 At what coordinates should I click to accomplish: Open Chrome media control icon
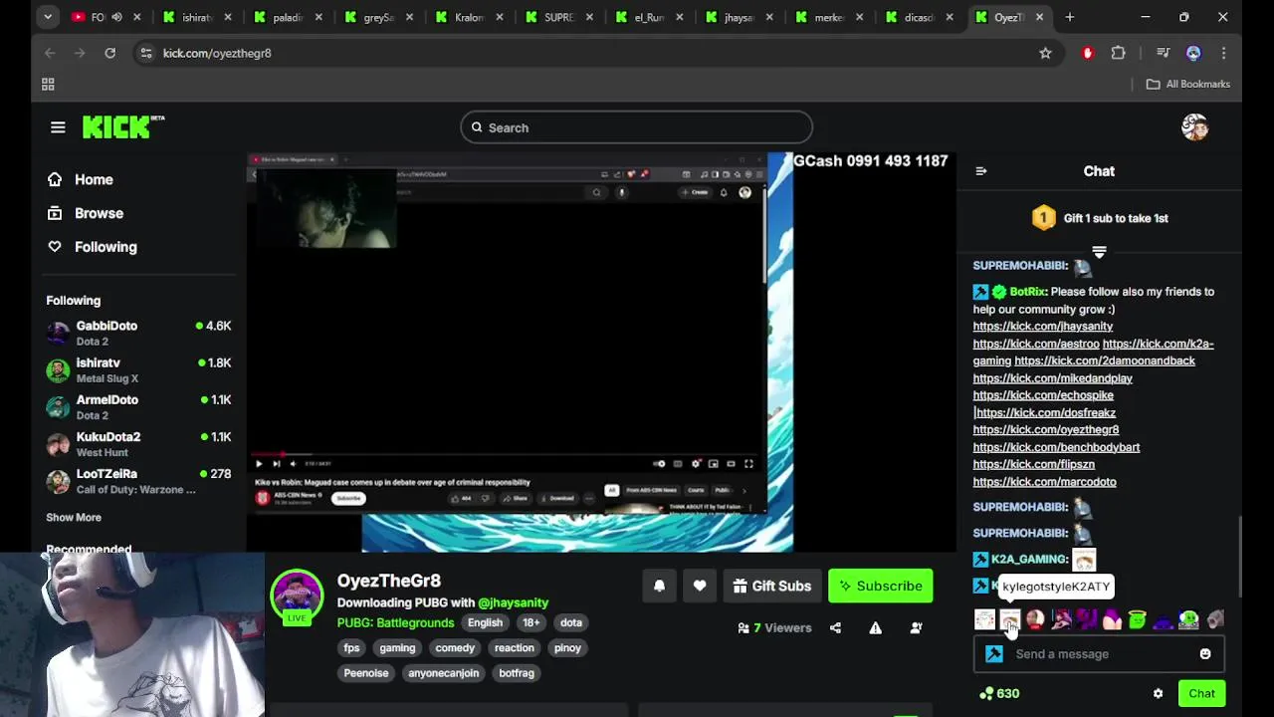pyautogui.click(x=1163, y=53)
